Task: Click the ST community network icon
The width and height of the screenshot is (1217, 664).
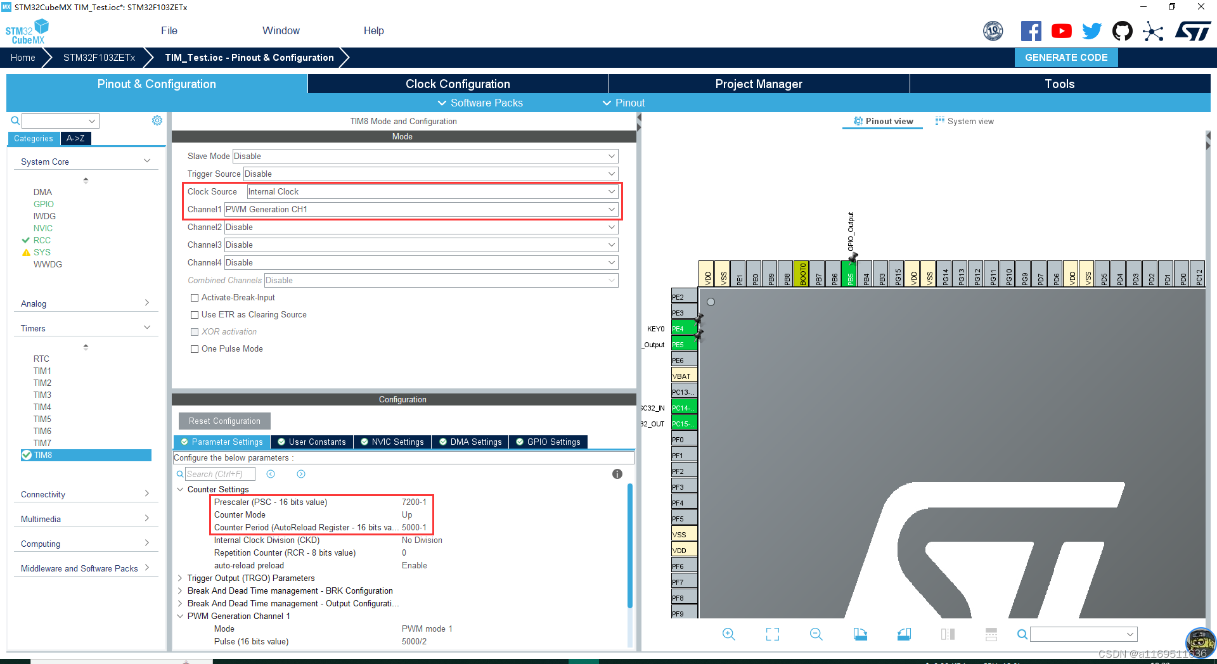Action: (1153, 31)
